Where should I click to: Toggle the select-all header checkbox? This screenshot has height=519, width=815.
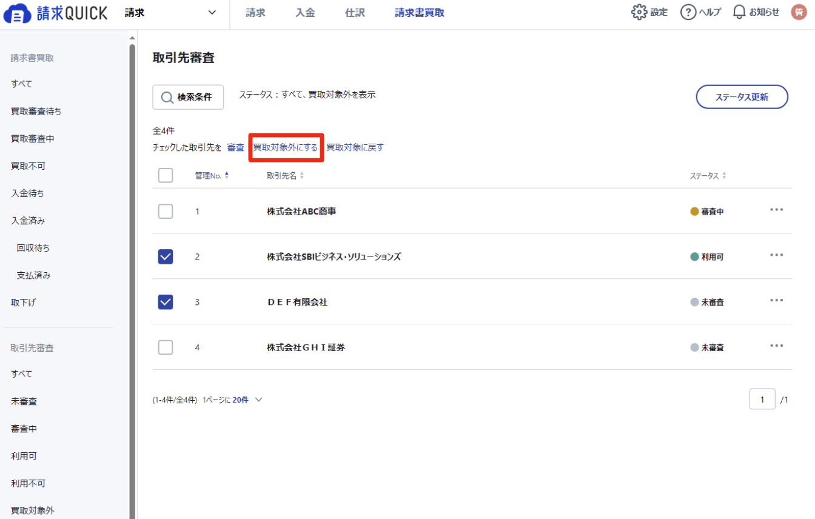click(x=166, y=175)
